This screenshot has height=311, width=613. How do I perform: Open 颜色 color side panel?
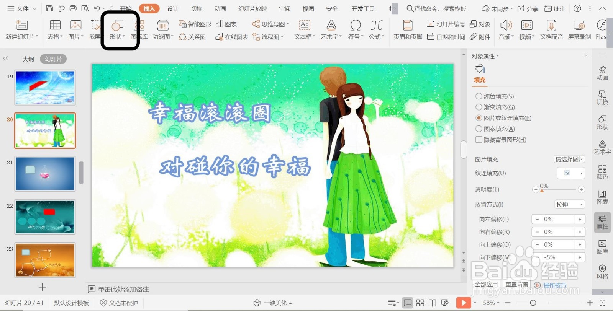click(x=602, y=172)
